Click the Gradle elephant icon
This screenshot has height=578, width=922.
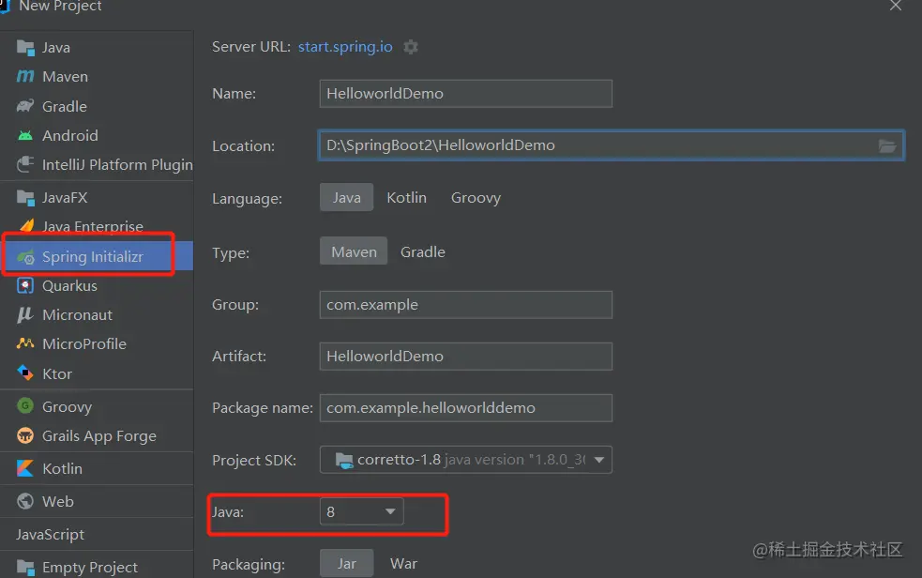(x=25, y=106)
